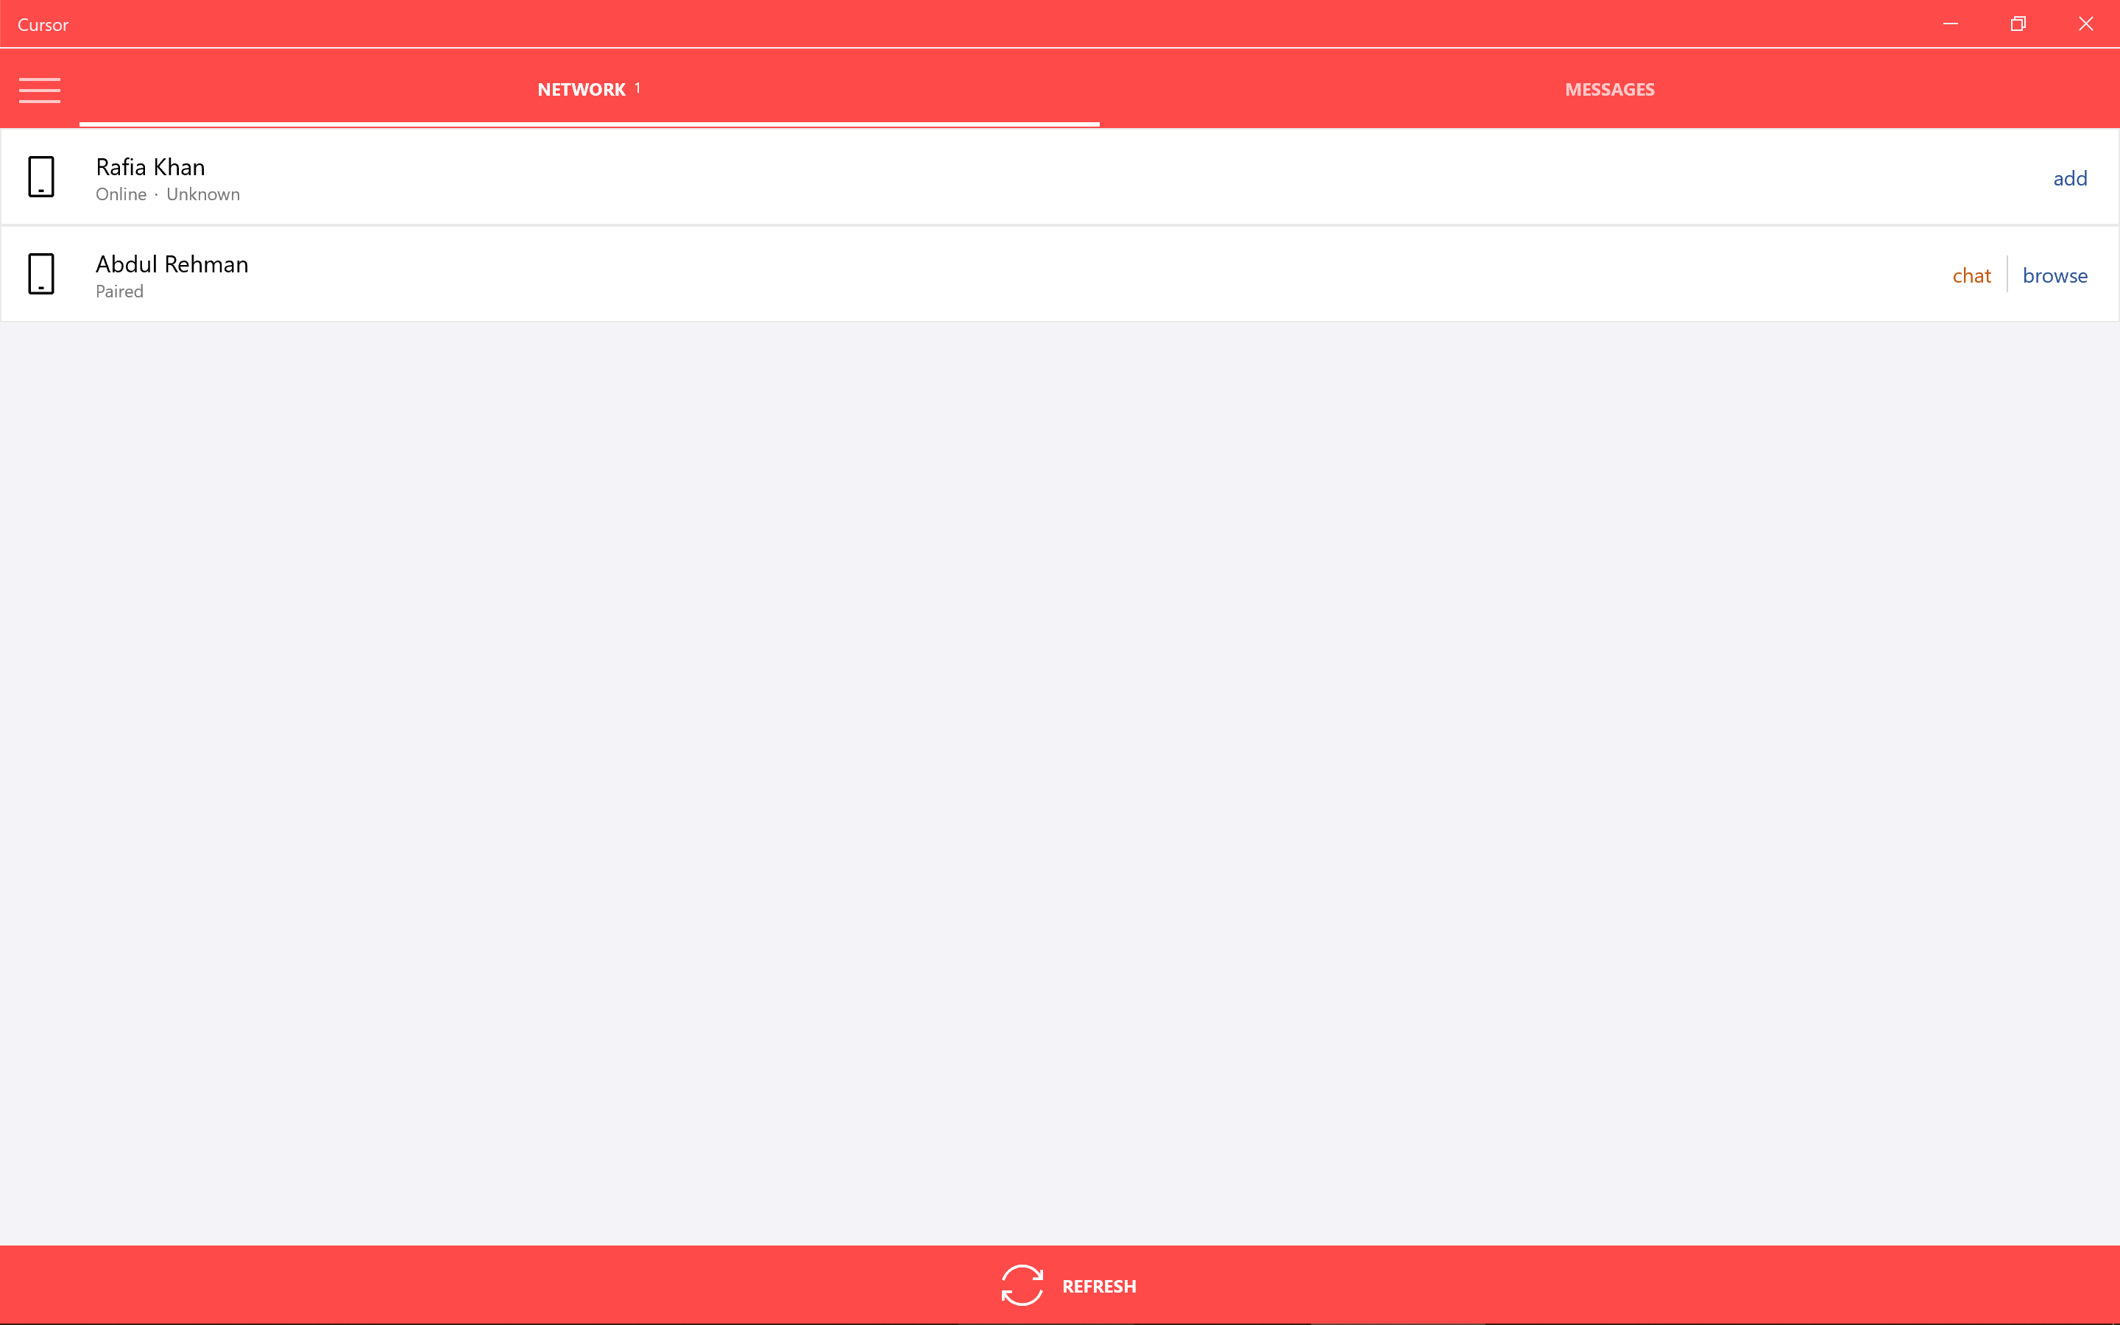Image resolution: width=2120 pixels, height=1325 pixels.
Task: Click the network device count badge
Action: click(x=637, y=87)
